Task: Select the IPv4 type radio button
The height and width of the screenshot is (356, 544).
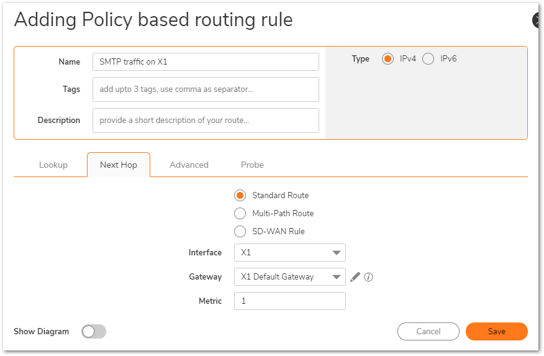Action: point(388,58)
